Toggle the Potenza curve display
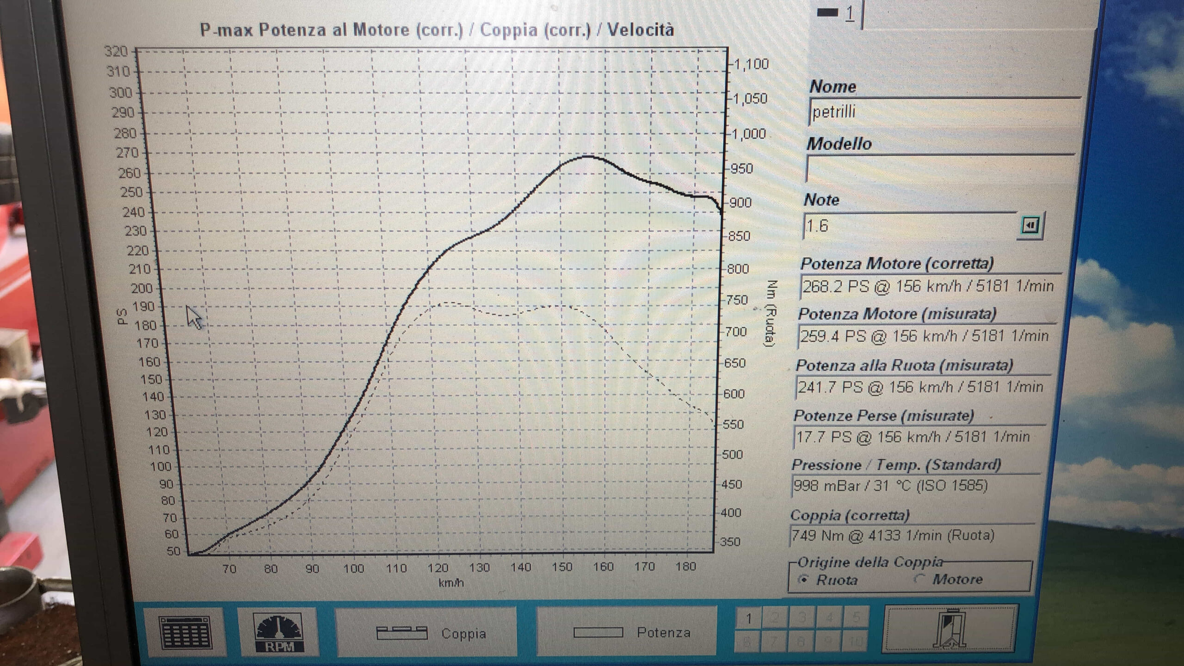 click(x=627, y=632)
